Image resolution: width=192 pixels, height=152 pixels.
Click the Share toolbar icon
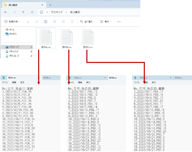click(x=63, y=22)
